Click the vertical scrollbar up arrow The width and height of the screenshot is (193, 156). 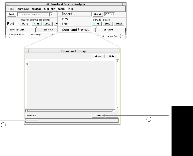coord(117,61)
